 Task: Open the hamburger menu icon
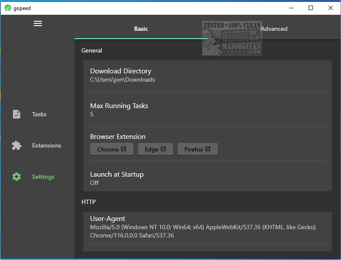(x=38, y=23)
